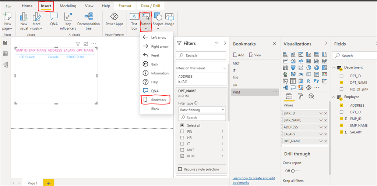Choose Bookmark from the Buttons menu
Screen dimensions: 377x186
point(156,100)
